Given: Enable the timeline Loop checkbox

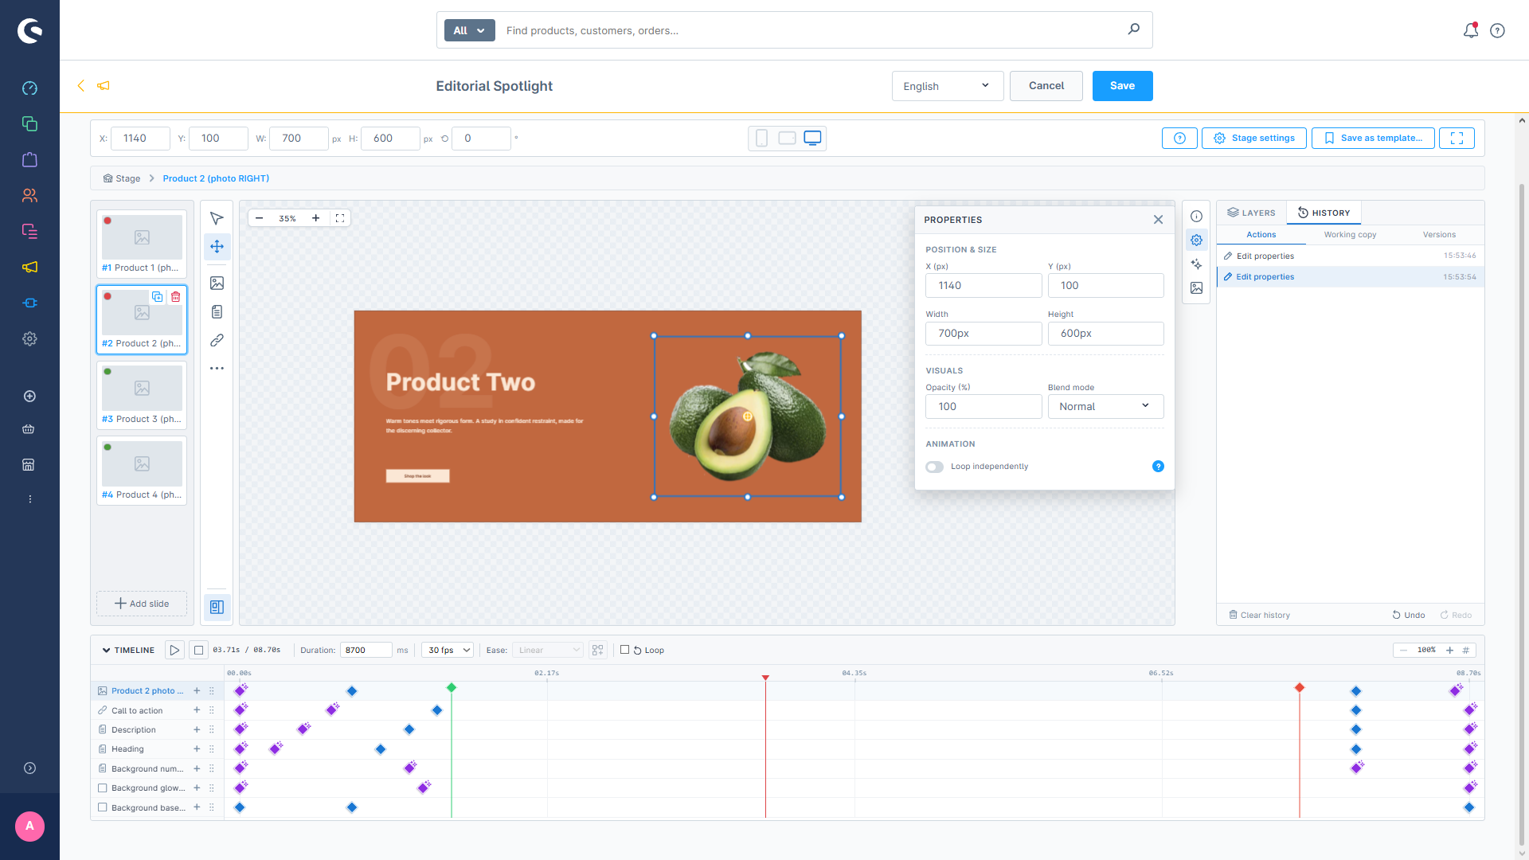Looking at the screenshot, I should coord(625,650).
